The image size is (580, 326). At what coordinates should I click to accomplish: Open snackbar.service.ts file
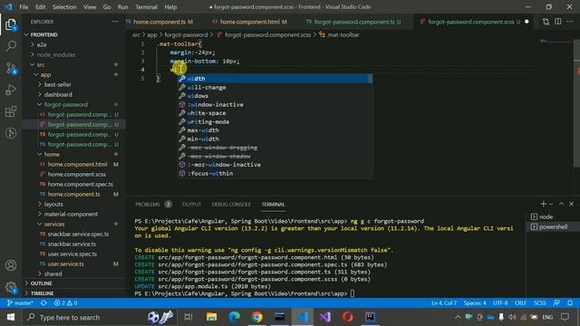pyautogui.click(x=72, y=244)
